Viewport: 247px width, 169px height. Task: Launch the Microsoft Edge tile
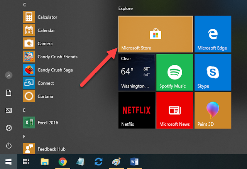213,34
